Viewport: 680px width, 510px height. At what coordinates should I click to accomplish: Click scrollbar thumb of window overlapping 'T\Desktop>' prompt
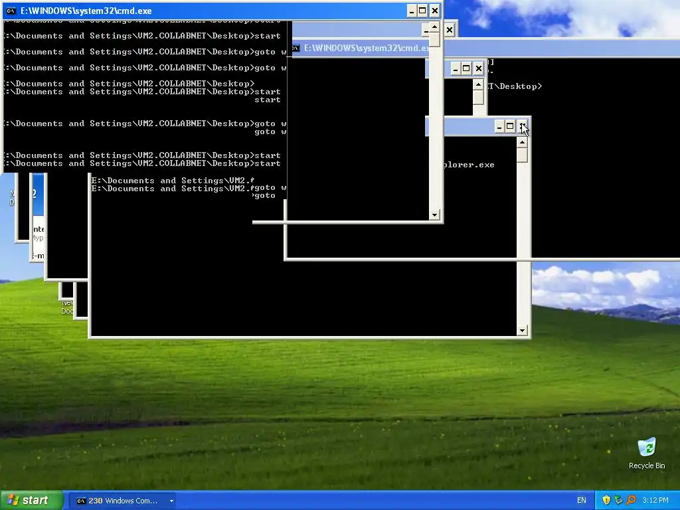click(478, 97)
